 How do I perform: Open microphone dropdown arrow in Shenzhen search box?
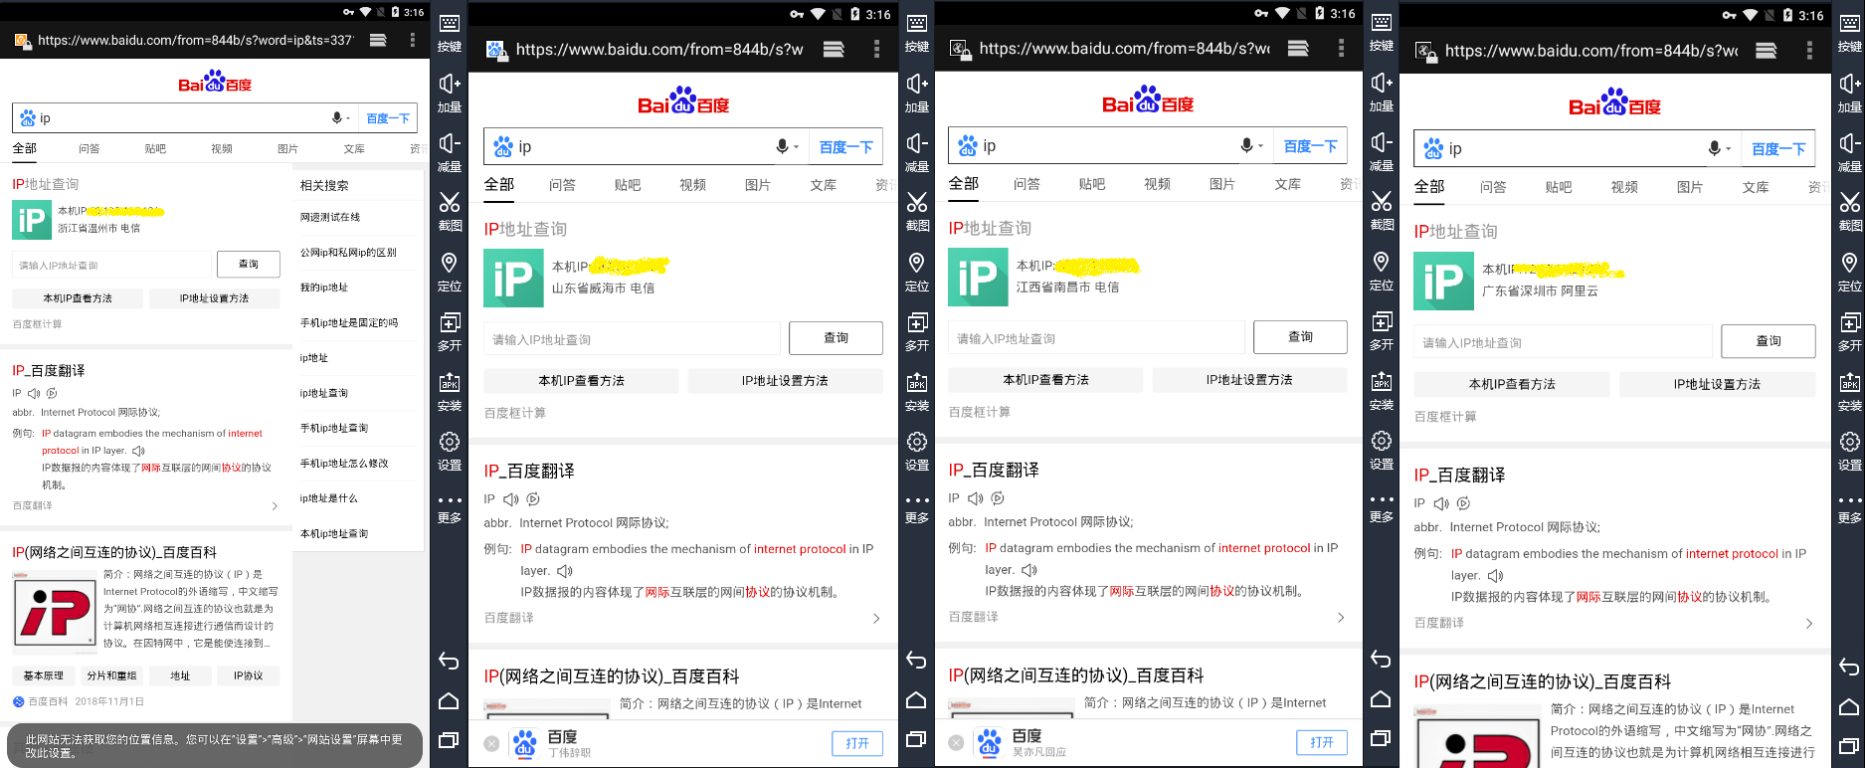(x=1729, y=149)
